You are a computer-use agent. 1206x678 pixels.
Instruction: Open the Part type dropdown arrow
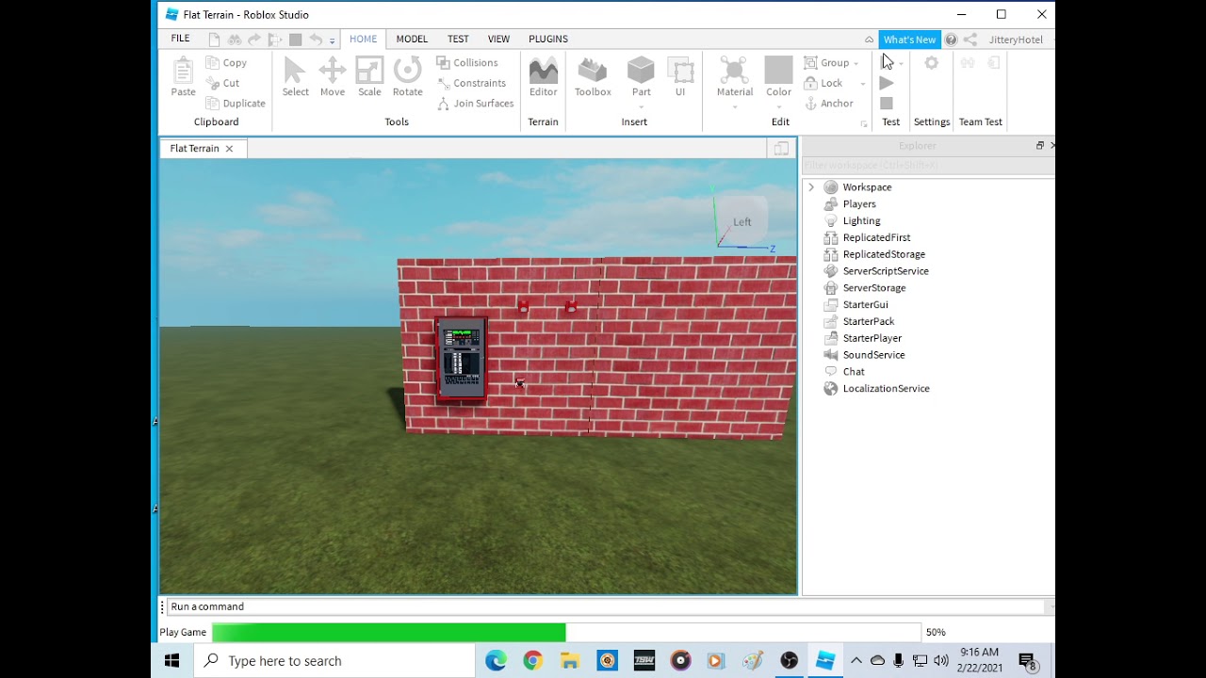(x=641, y=106)
